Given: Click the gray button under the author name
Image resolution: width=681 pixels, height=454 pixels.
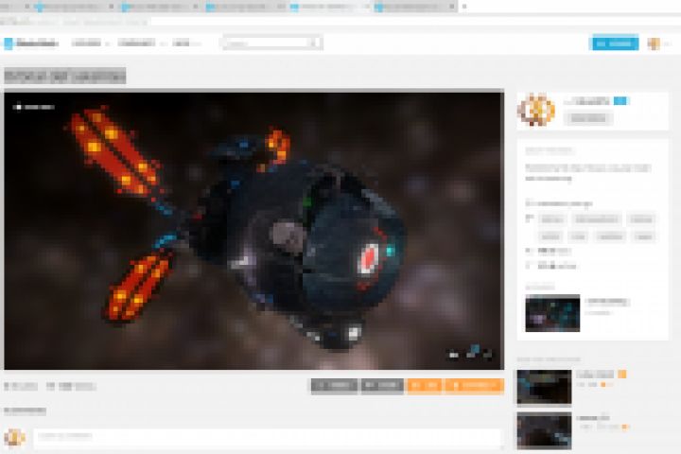Looking at the screenshot, I should click(x=588, y=118).
